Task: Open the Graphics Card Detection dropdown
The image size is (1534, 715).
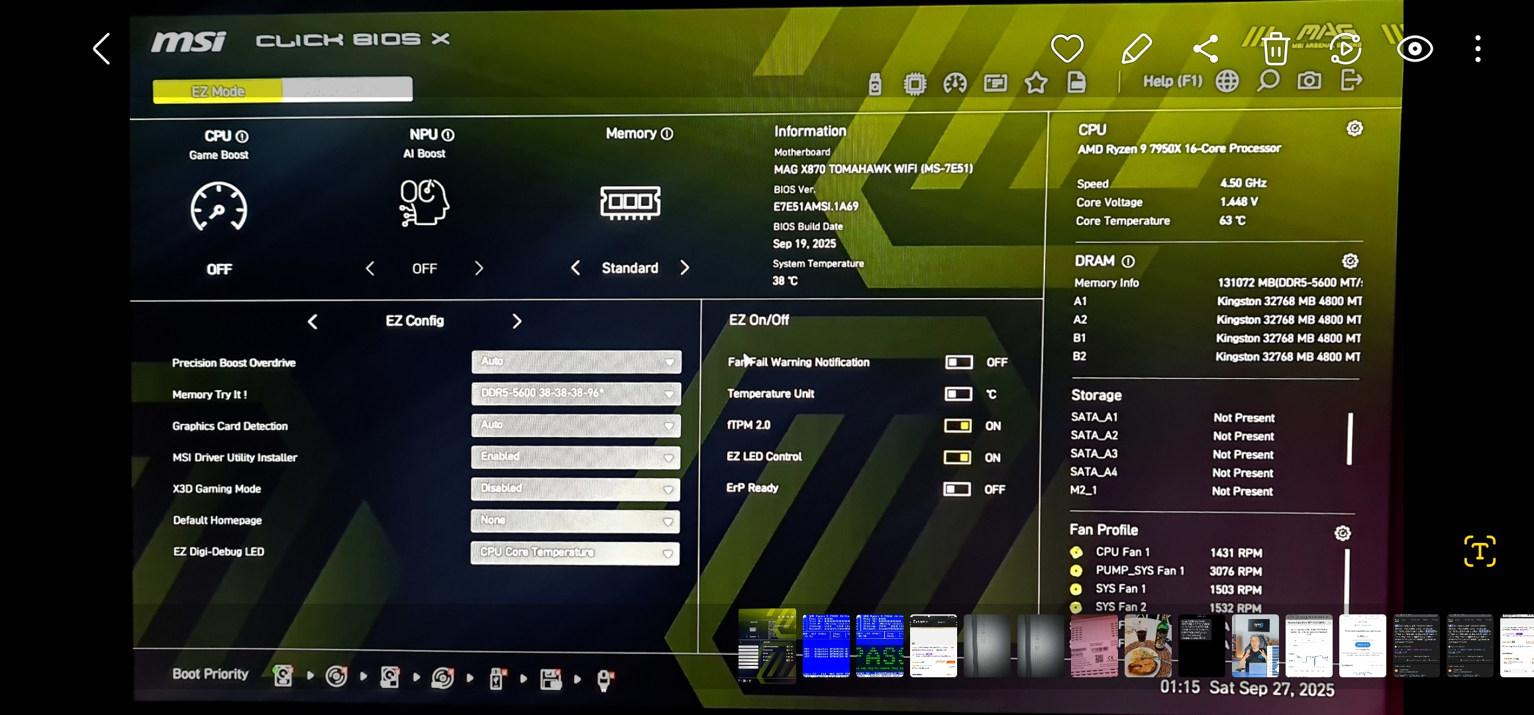Action: (x=576, y=425)
